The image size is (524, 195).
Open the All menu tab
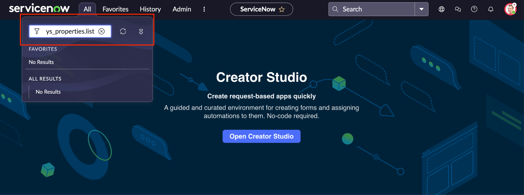tap(87, 9)
